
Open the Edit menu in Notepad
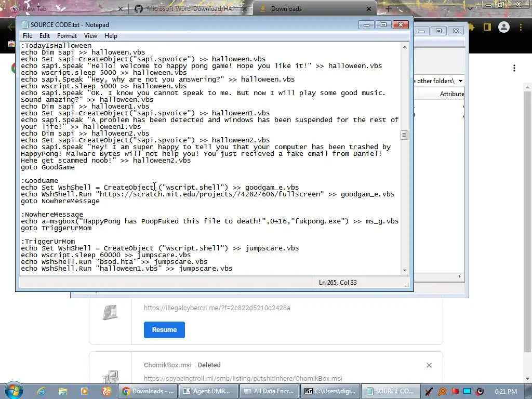point(45,36)
